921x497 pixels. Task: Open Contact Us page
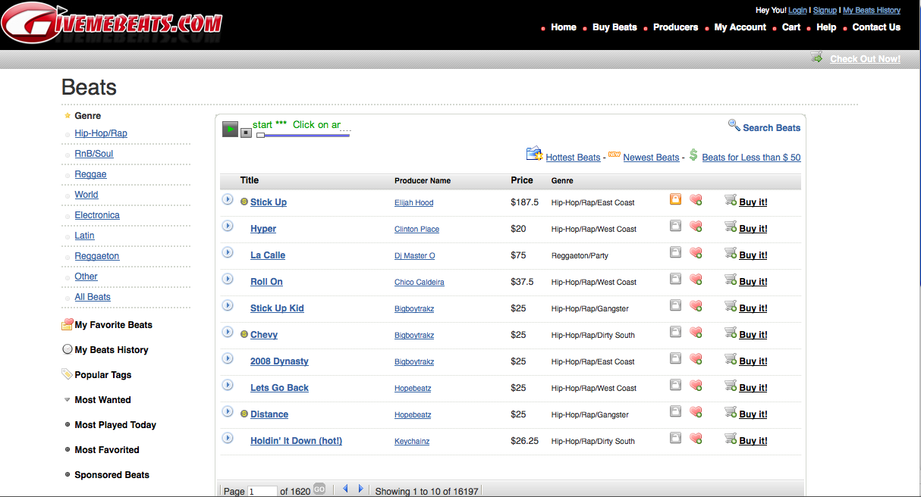[876, 27]
